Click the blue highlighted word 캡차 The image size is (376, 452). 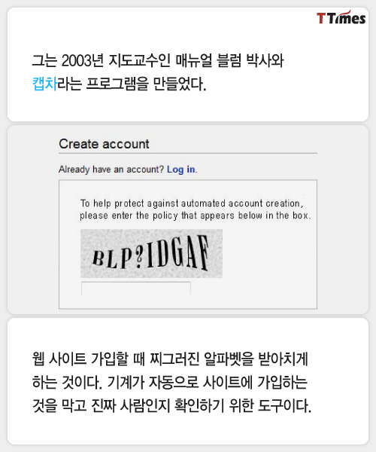[x=44, y=84]
